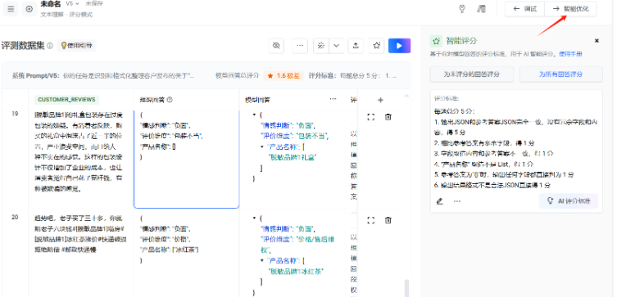This screenshot has height=297, width=617.
Task: Go back to 调试 step
Action: (525, 9)
